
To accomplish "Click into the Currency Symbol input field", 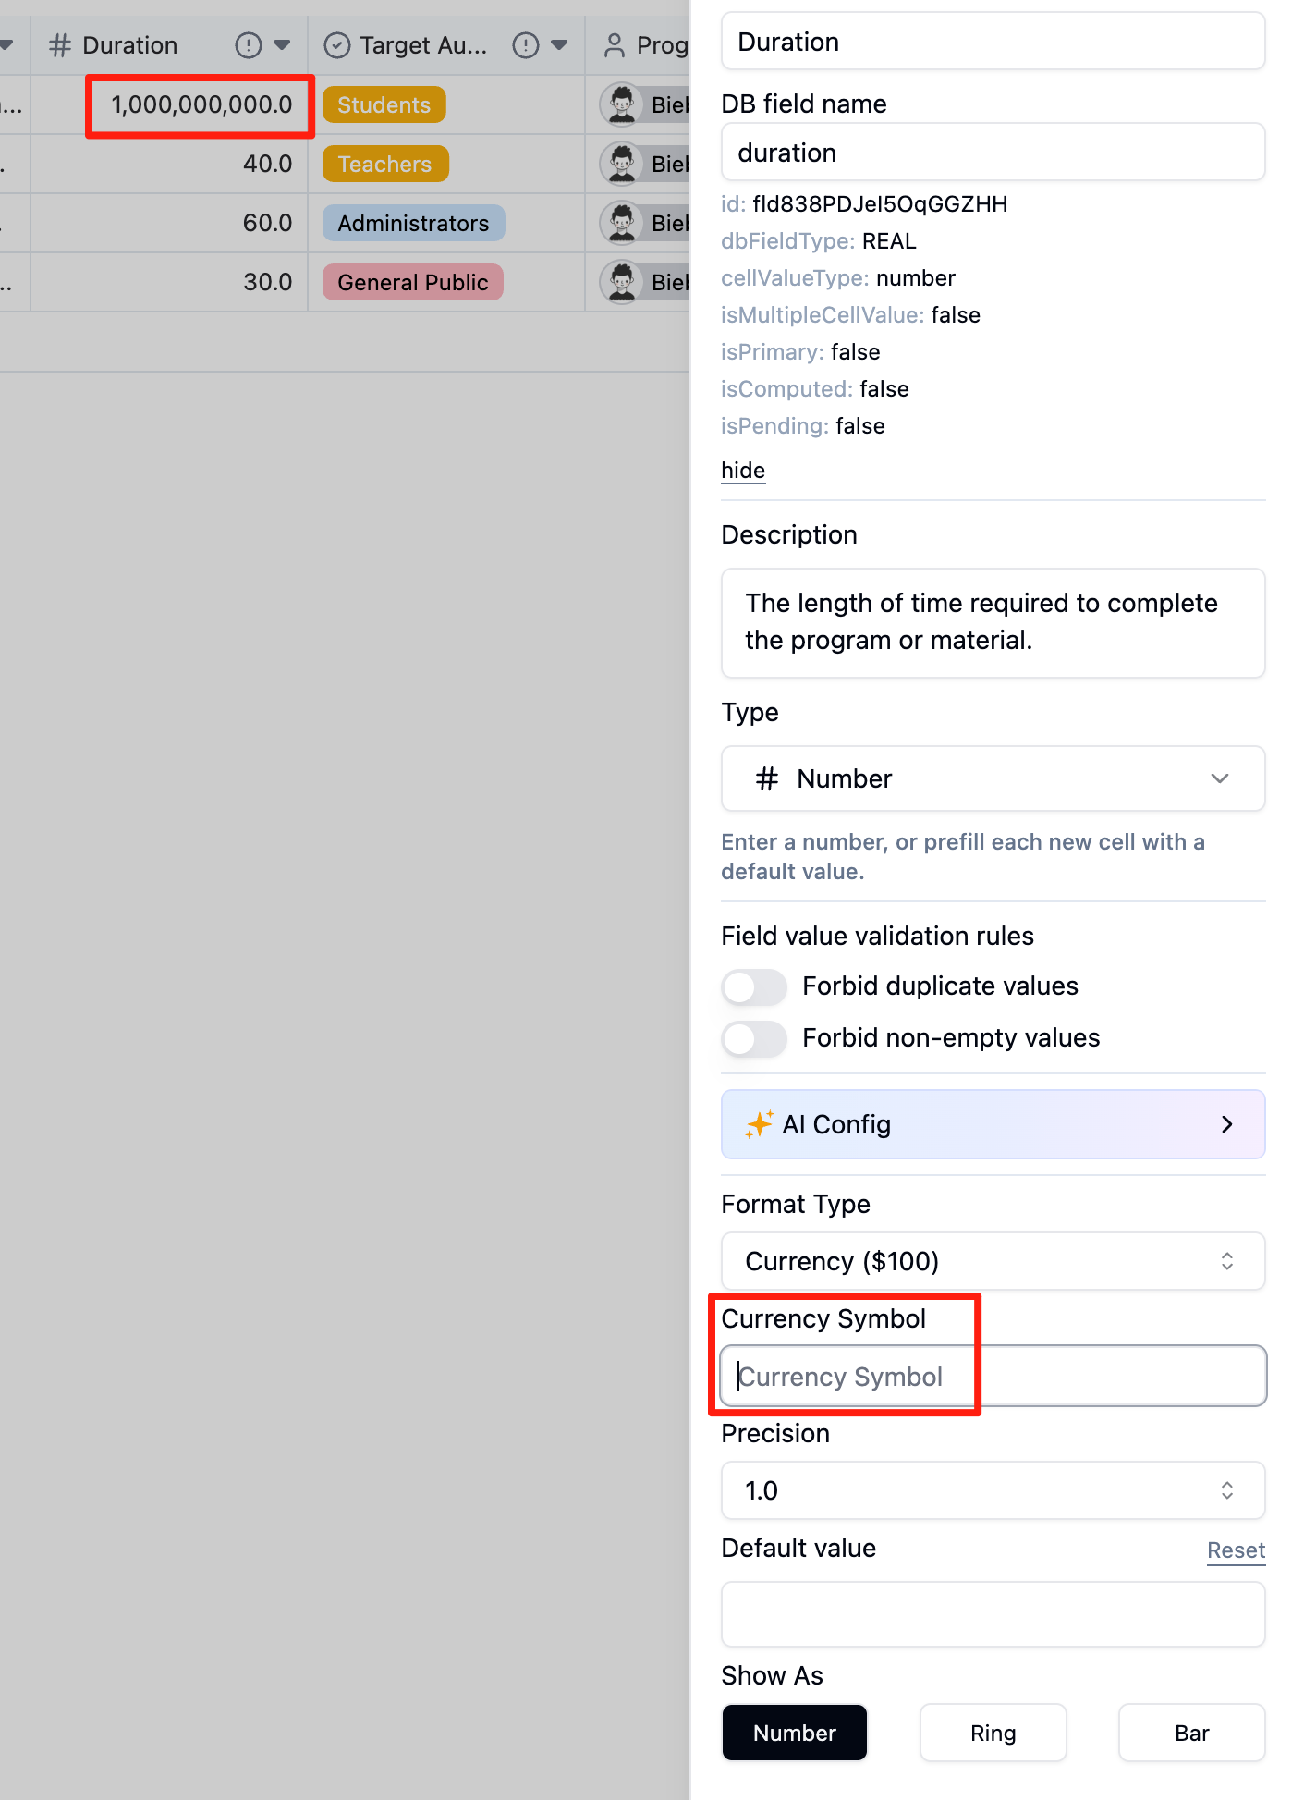I will pyautogui.click(x=993, y=1377).
